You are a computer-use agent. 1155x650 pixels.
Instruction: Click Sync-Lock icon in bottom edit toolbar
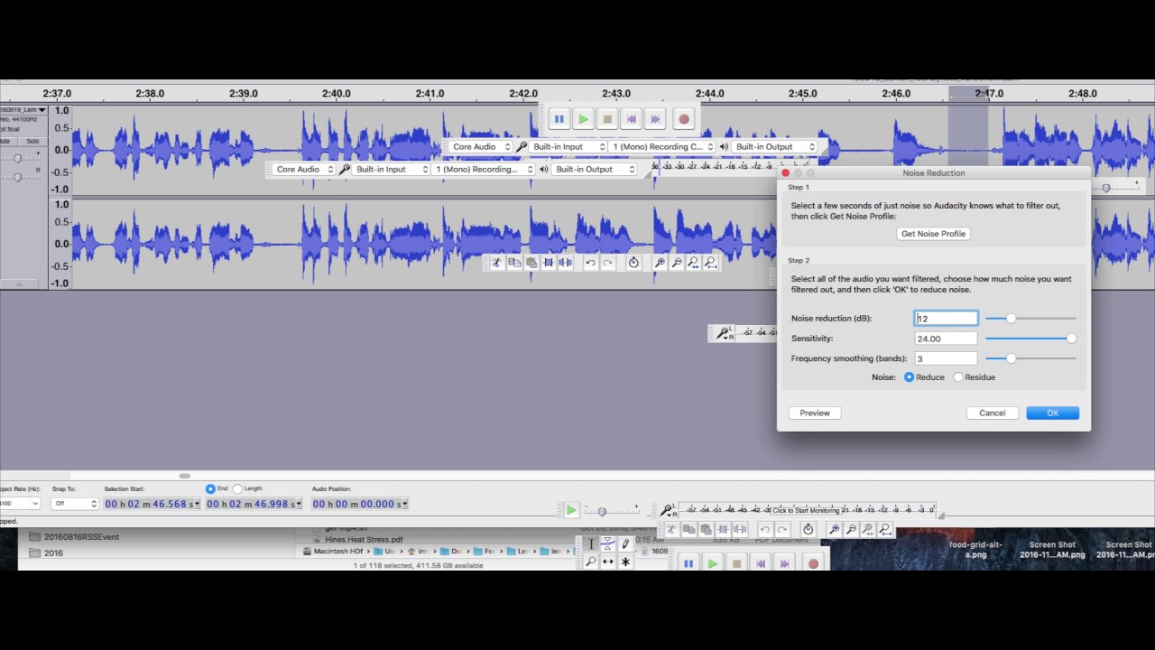pos(808,529)
